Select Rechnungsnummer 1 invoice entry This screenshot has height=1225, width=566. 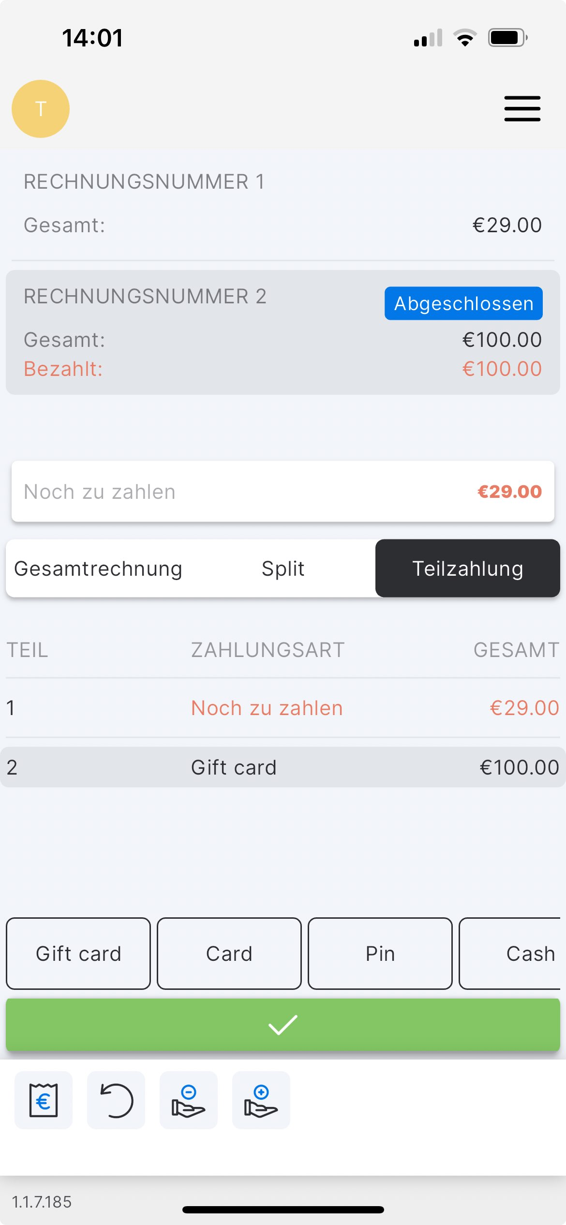283,203
